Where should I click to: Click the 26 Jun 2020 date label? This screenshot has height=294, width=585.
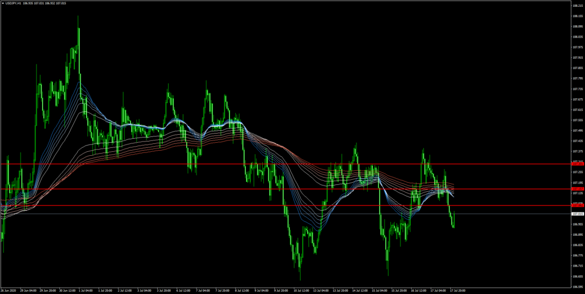tap(9, 290)
